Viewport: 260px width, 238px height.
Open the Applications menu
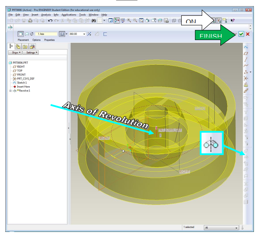click(68, 15)
